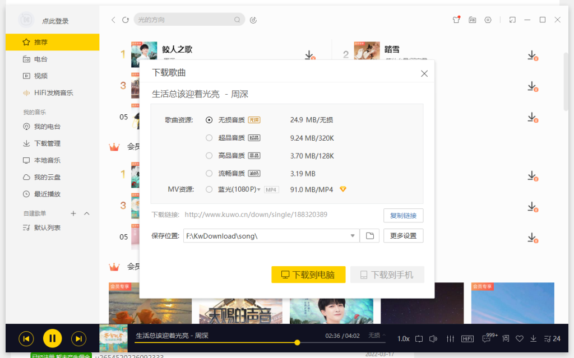
Task: Click the 下载到电脑 button
Action: click(308, 275)
